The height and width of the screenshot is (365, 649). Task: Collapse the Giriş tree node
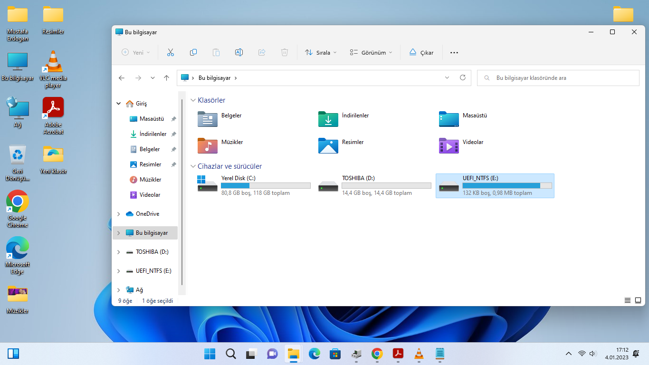[119, 104]
